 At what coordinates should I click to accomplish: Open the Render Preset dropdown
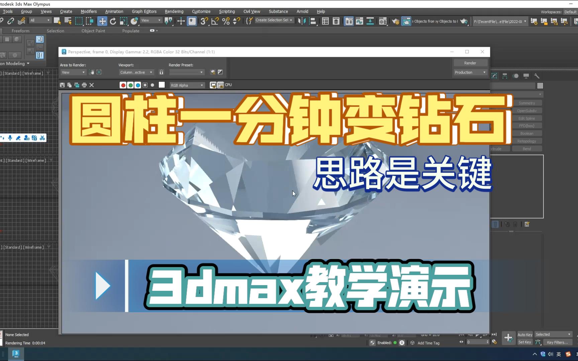[187, 72]
